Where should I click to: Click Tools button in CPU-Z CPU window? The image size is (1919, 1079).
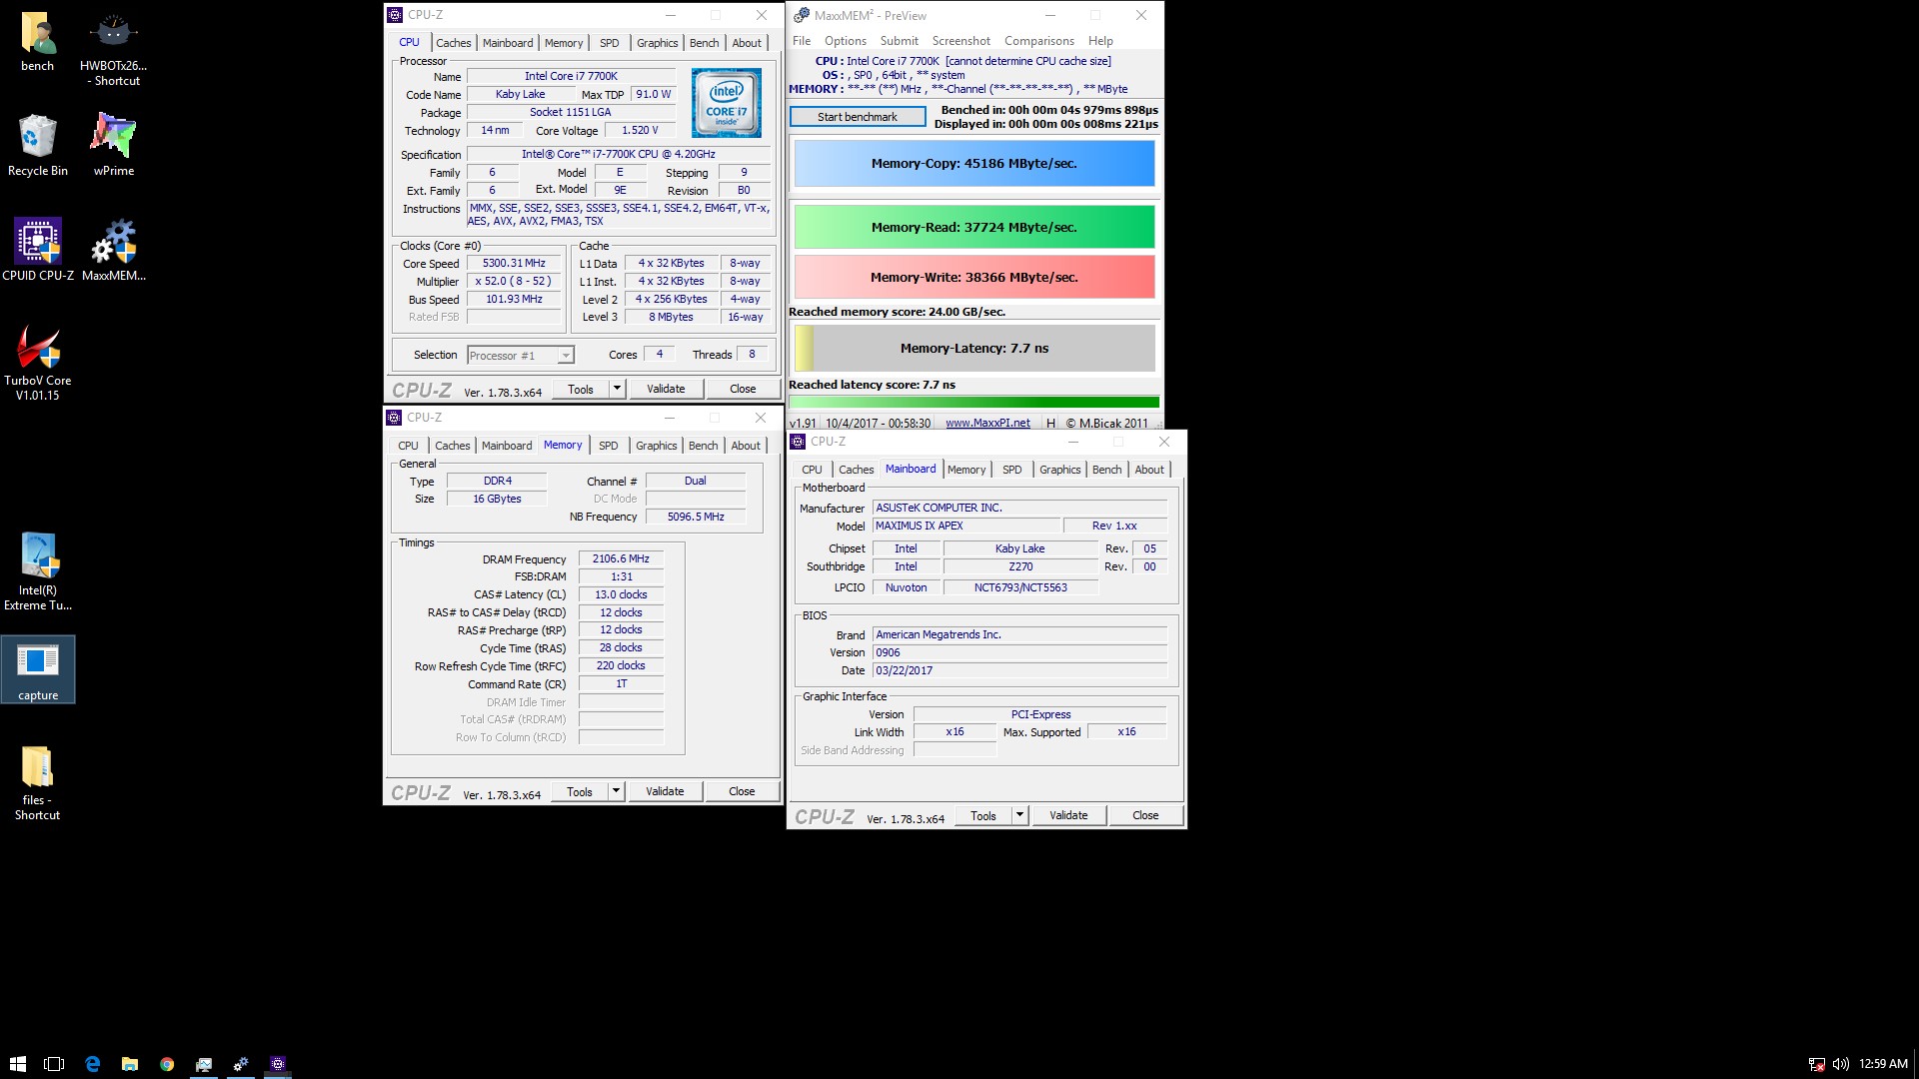581,389
